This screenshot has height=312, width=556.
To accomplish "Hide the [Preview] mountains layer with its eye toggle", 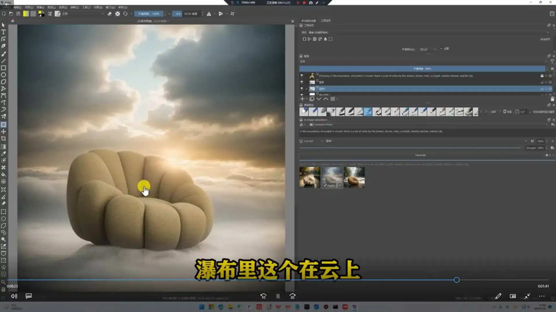I will point(302,76).
